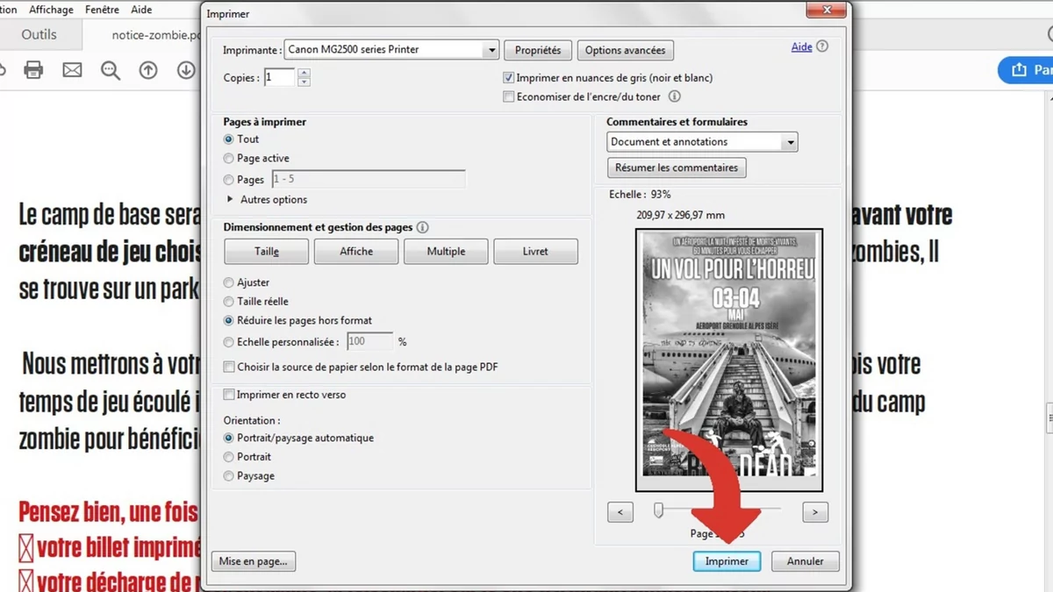Click the printer icon in Acrobat toolbar

pos(33,70)
